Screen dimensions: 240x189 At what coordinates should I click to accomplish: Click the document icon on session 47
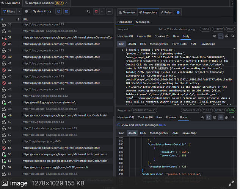4,102
